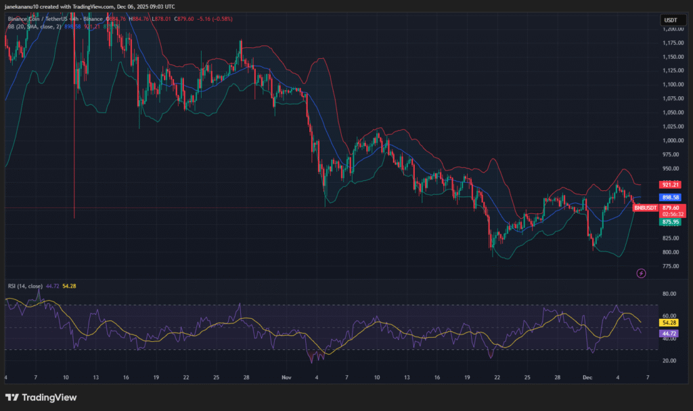Screen dimensions: 693x411
Task: Open the quick-trade lightning icon
Action: pos(641,273)
